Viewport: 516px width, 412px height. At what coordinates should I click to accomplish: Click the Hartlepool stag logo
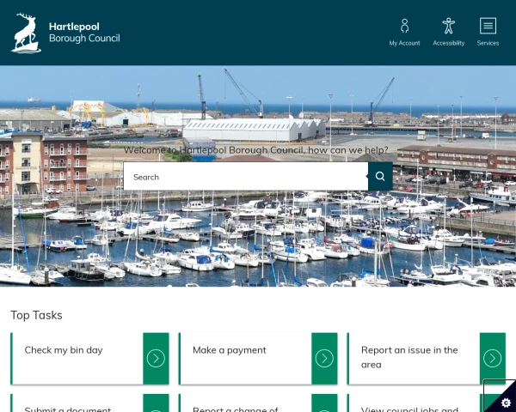26,33
